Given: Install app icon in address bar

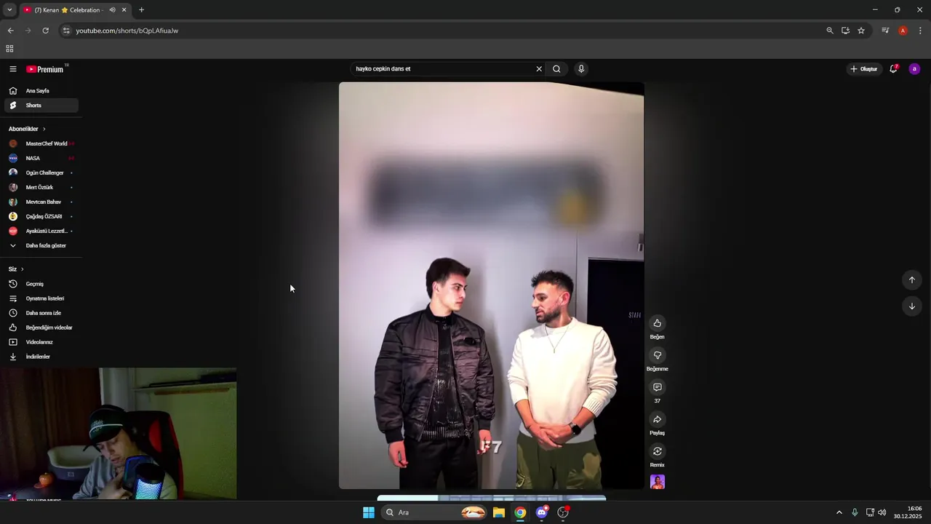Looking at the screenshot, I should click(845, 31).
